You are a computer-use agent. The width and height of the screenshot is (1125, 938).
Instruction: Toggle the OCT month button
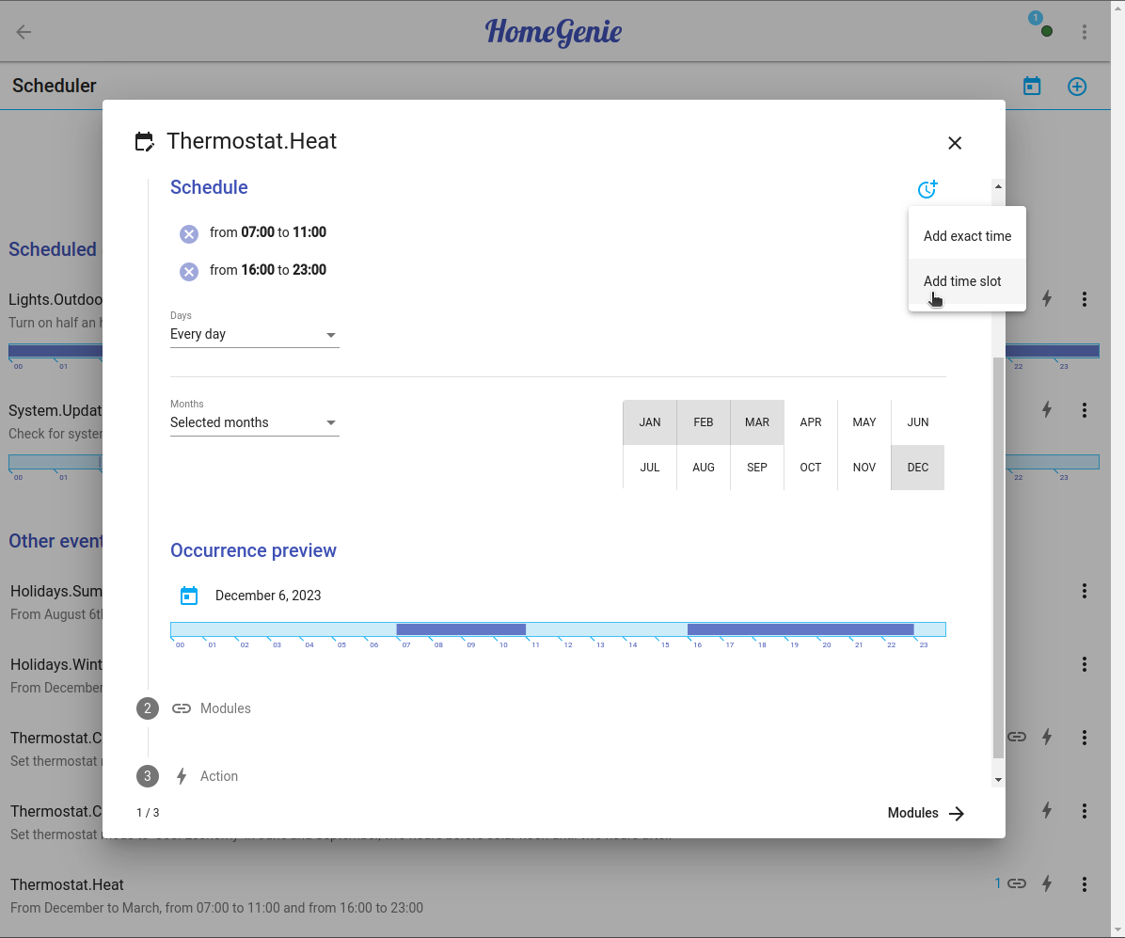tap(811, 468)
